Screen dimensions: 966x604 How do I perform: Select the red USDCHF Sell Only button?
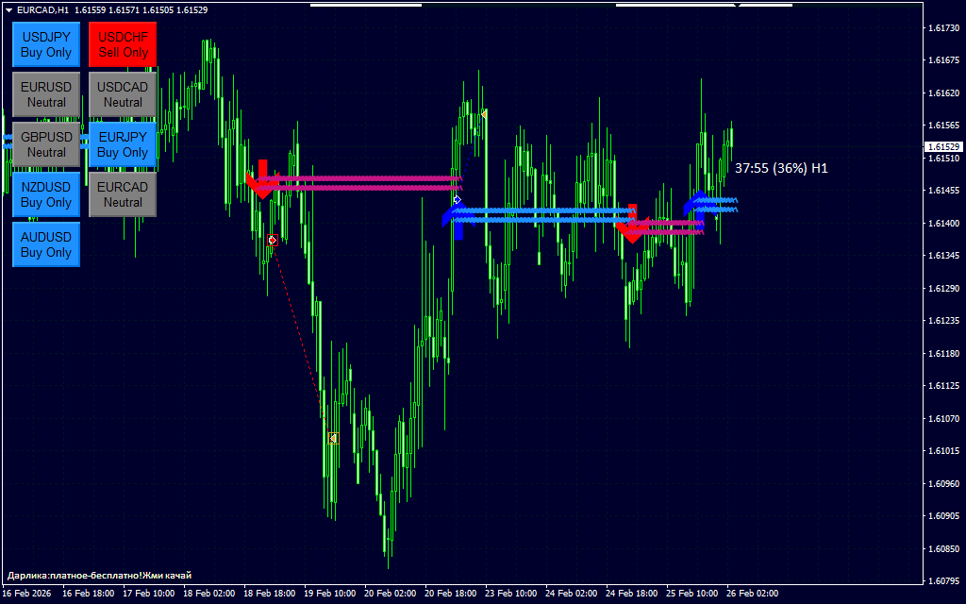click(x=123, y=44)
